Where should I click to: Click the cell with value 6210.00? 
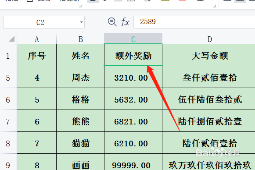click(133, 143)
